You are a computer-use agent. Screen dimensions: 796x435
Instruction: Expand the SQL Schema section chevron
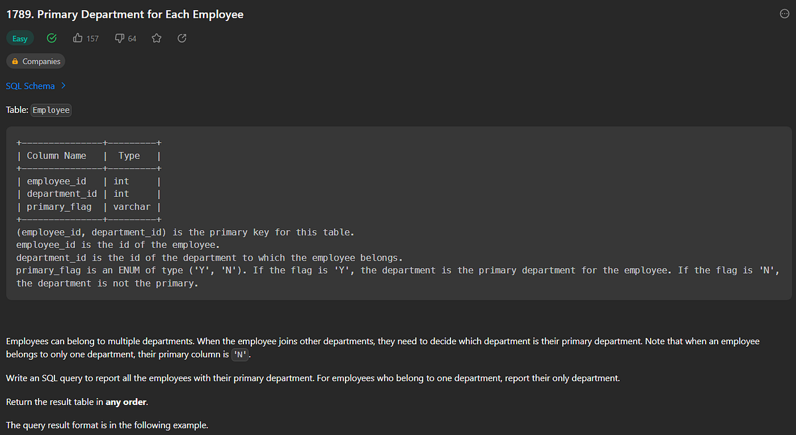point(63,86)
